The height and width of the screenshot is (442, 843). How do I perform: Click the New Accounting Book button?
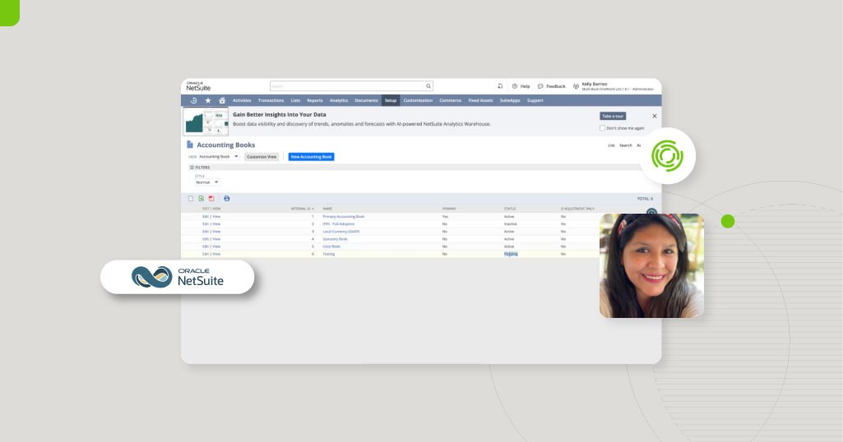[x=311, y=156]
